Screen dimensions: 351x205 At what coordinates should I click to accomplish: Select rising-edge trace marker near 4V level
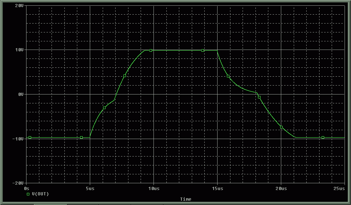pyautogui.click(x=125, y=76)
